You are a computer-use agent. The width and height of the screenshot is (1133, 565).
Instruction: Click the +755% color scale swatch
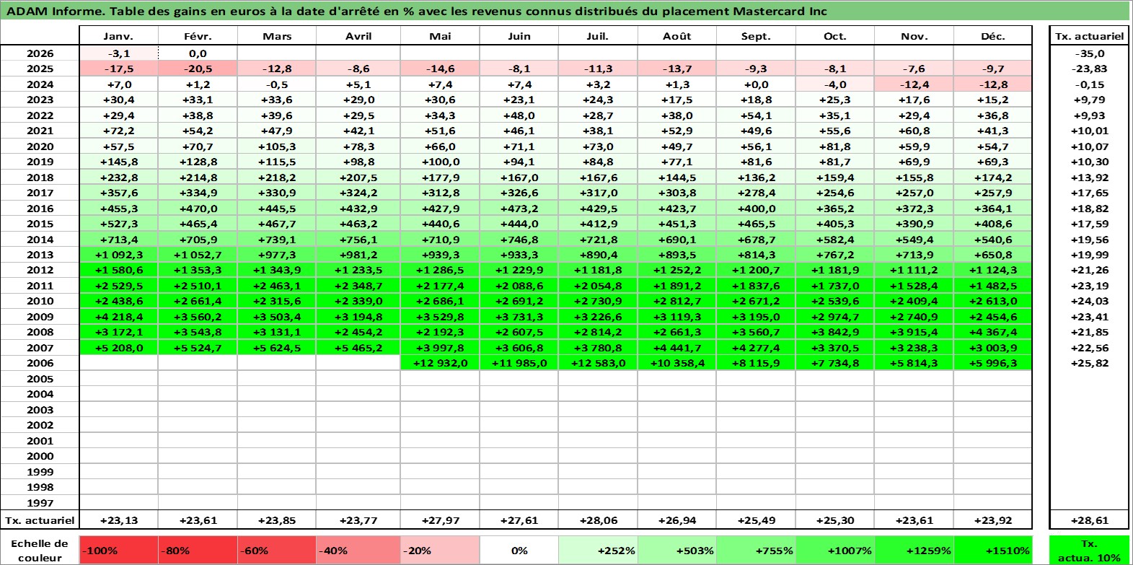tap(756, 551)
